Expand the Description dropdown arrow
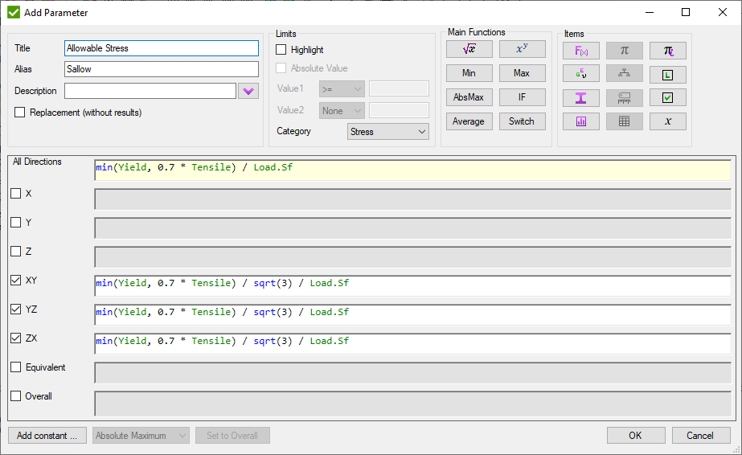This screenshot has width=742, height=455. 248,91
